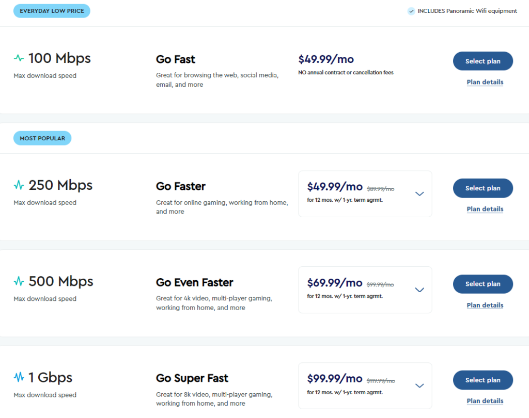Viewport: 529px width, 418px height.
Task: Select the Go Super Fast 1 Gbps plan
Action: pos(483,380)
